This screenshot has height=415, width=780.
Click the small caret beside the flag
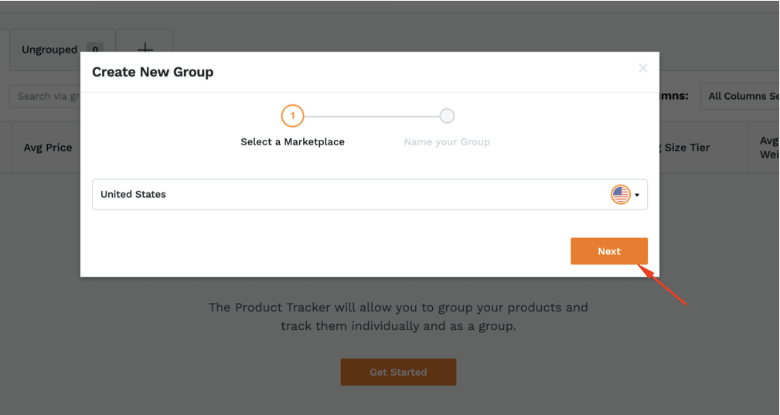click(637, 195)
